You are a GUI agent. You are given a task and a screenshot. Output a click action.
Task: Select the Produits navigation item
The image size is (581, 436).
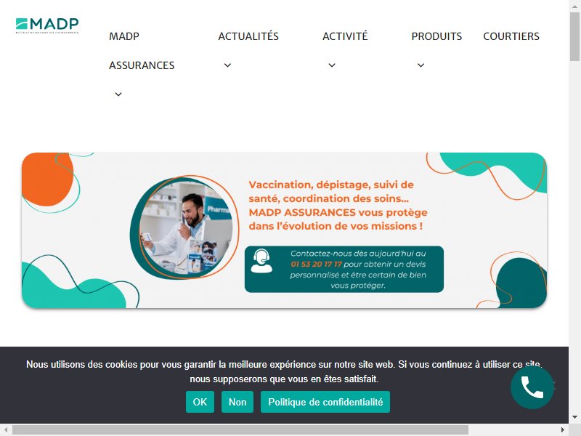pos(436,36)
